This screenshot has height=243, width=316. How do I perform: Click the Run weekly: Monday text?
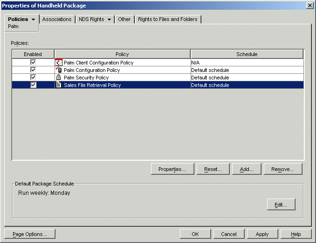[x=44, y=193]
